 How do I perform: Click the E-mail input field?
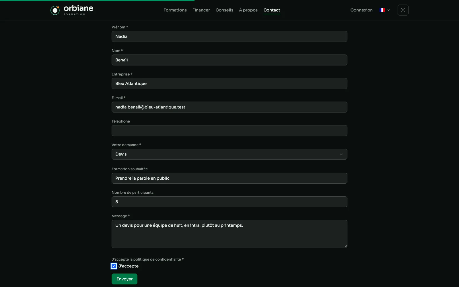pos(229,107)
